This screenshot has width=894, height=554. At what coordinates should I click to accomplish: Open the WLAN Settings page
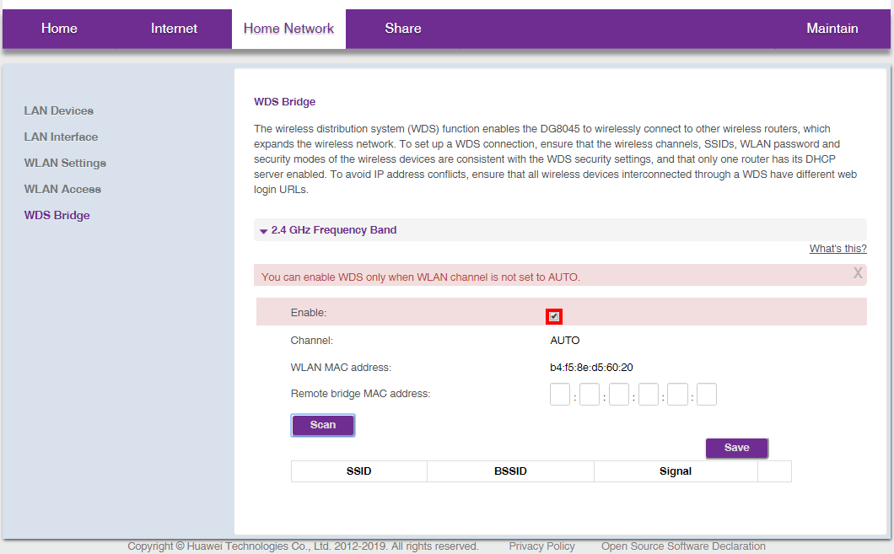click(65, 163)
